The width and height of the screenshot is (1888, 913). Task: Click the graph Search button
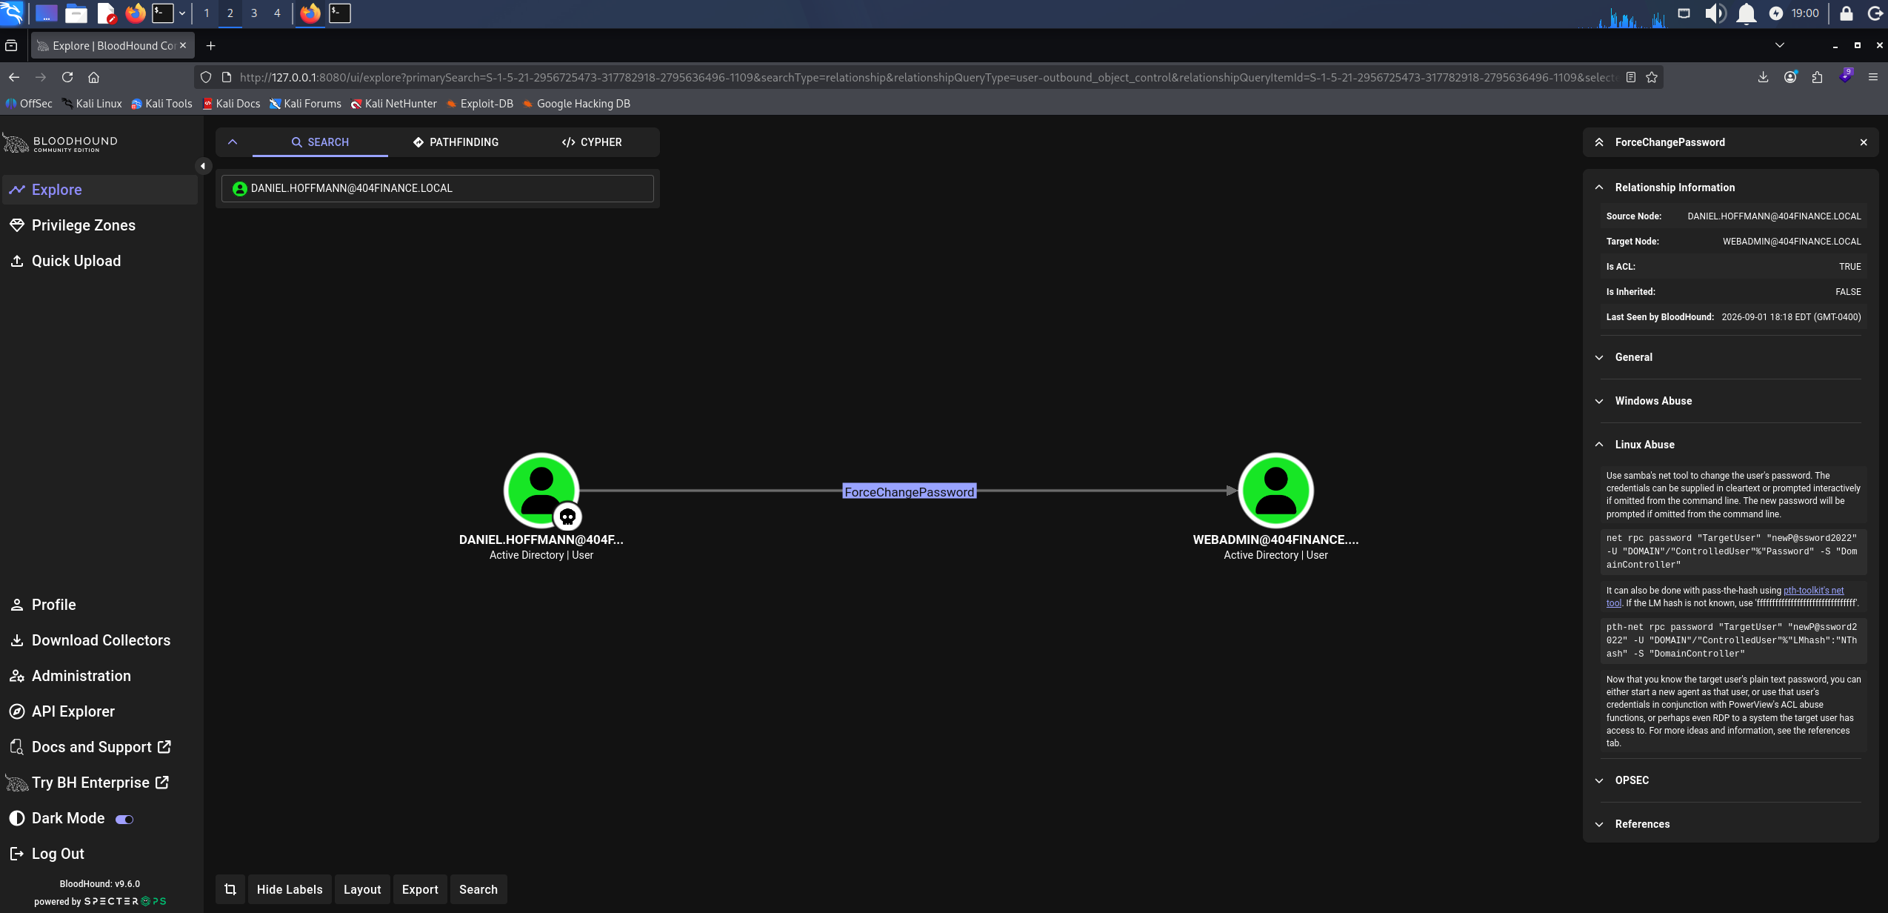478,889
